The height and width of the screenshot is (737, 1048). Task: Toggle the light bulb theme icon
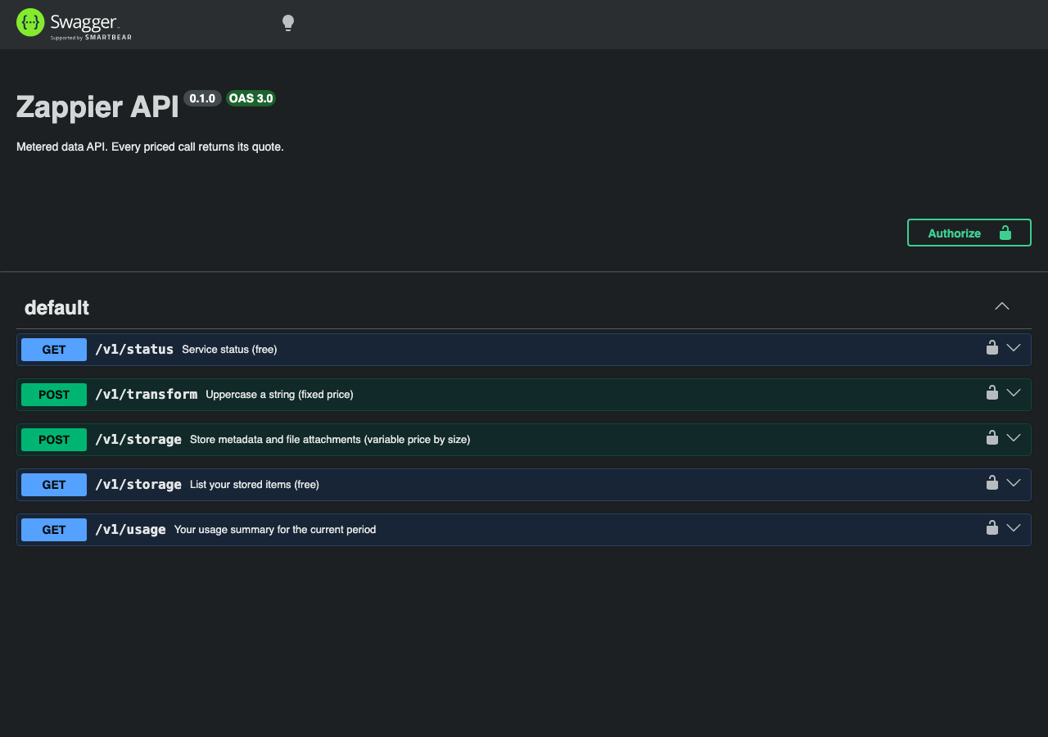(288, 23)
